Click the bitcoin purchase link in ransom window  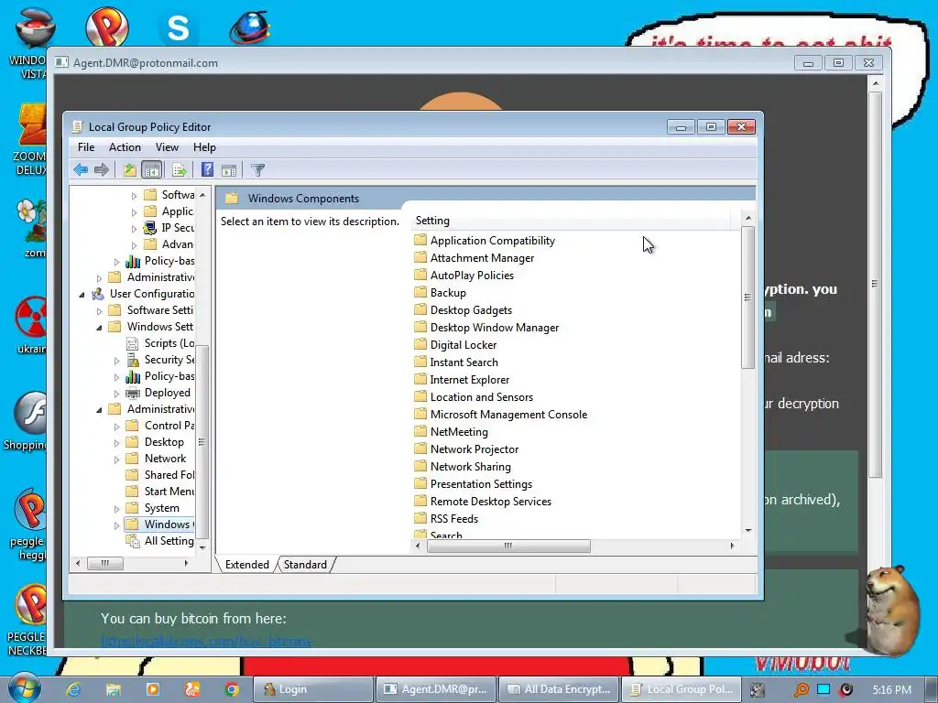pyautogui.click(x=206, y=642)
